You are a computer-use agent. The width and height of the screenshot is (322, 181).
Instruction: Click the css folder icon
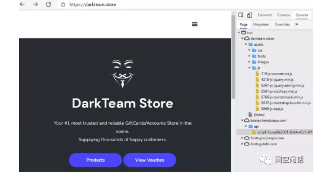coord(254,50)
